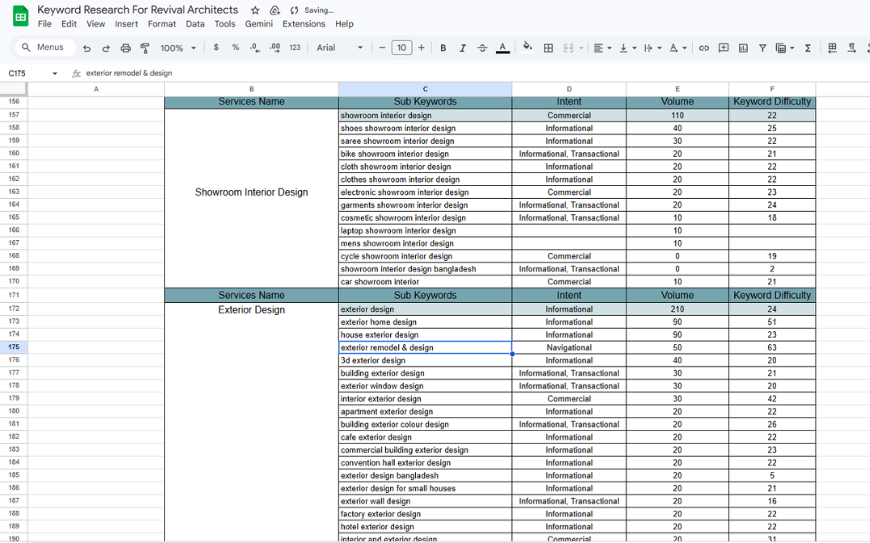Image resolution: width=870 pixels, height=543 pixels.
Task: Create a filter with the funnel icon
Action: [x=762, y=48]
